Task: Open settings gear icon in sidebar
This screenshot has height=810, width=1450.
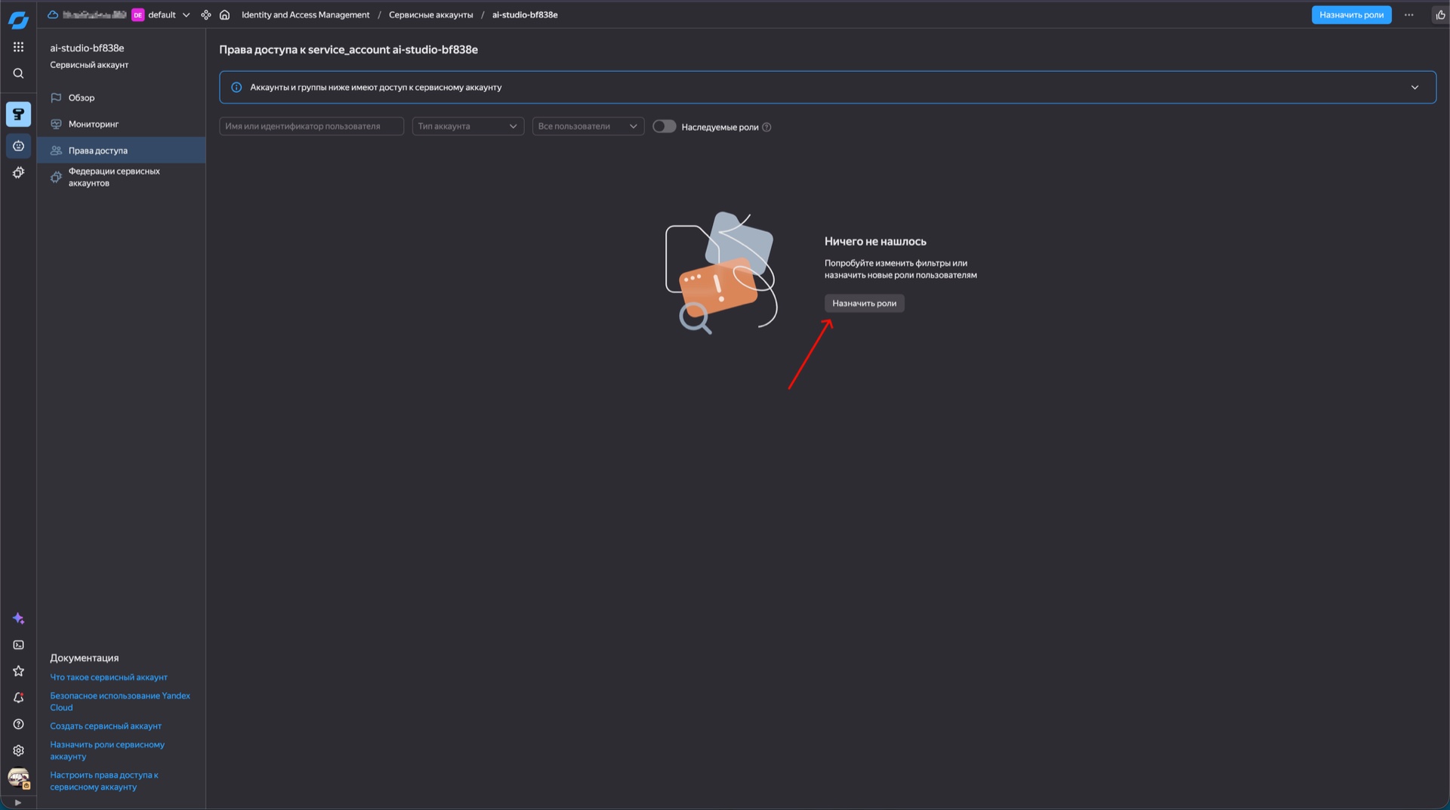Action: [x=18, y=750]
